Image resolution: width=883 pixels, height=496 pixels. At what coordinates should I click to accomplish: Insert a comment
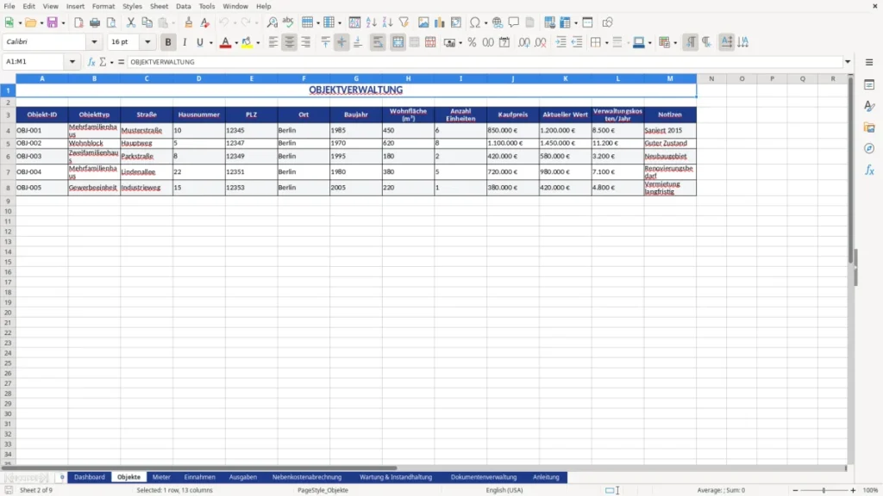pyautogui.click(x=514, y=22)
